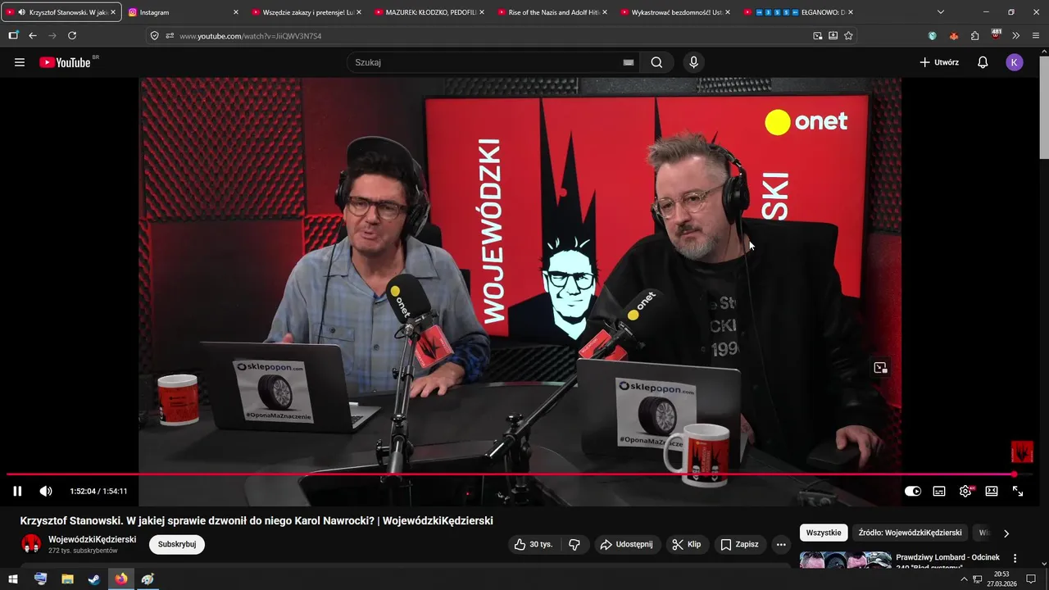Viewport: 1049px width, 590px height.
Task: Open the extension with the 481 badge
Action: pos(996,34)
